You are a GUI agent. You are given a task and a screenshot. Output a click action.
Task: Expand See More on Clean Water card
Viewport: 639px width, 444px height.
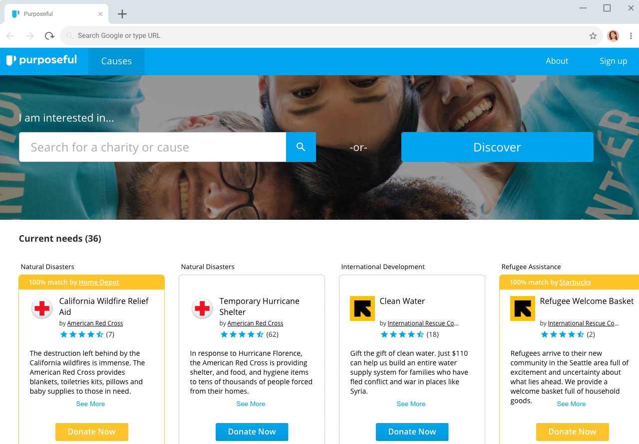pos(411,404)
